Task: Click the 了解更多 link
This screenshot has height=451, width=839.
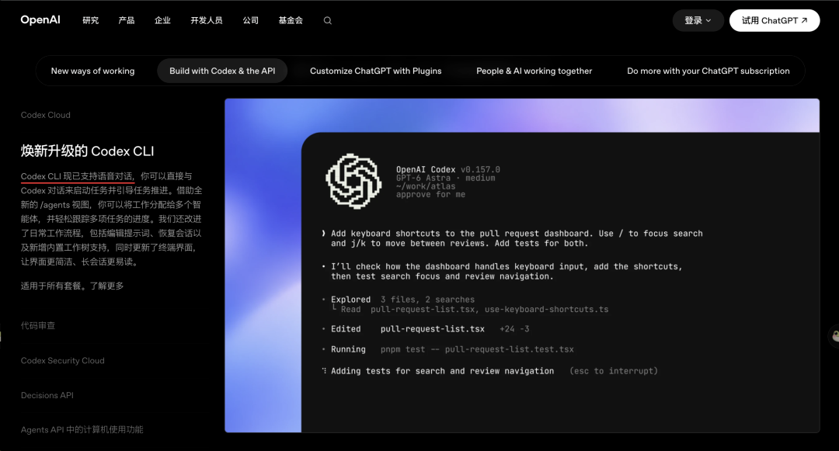Action: coord(106,286)
